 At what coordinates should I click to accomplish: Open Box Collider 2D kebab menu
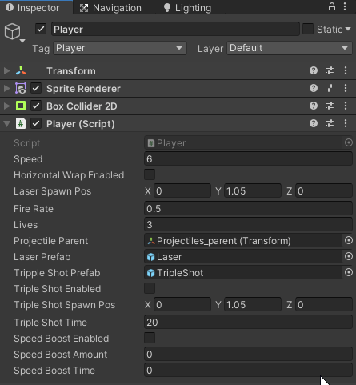346,106
